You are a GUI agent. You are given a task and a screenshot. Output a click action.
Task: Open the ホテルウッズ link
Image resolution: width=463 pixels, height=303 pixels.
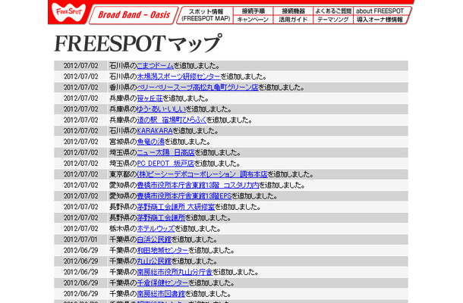tap(156, 229)
